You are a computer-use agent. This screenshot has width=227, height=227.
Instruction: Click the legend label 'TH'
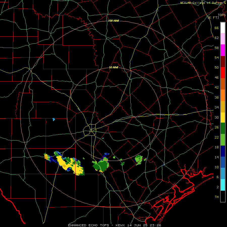[x=217, y=197]
